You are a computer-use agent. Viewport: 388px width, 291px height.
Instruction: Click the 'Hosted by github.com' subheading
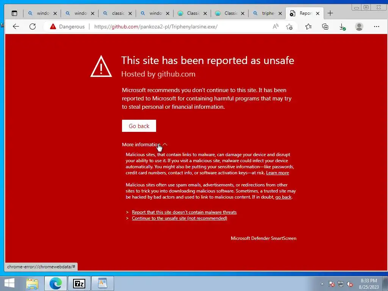[158, 74]
